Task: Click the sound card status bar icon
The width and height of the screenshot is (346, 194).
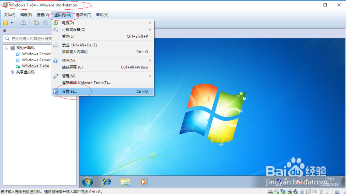Action: click(x=296, y=192)
